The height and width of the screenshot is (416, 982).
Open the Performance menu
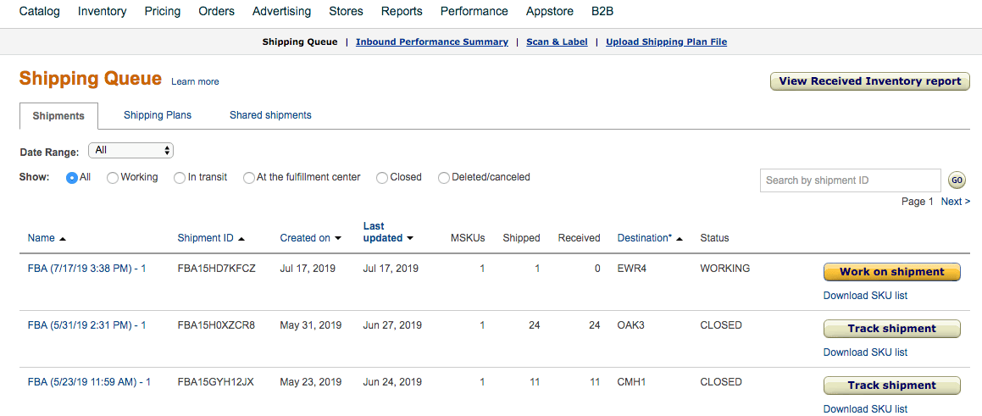coord(474,11)
